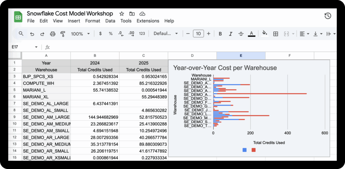
Task: Click chart title Year-over-Year Cost per Warehouse
Action: 225,68
